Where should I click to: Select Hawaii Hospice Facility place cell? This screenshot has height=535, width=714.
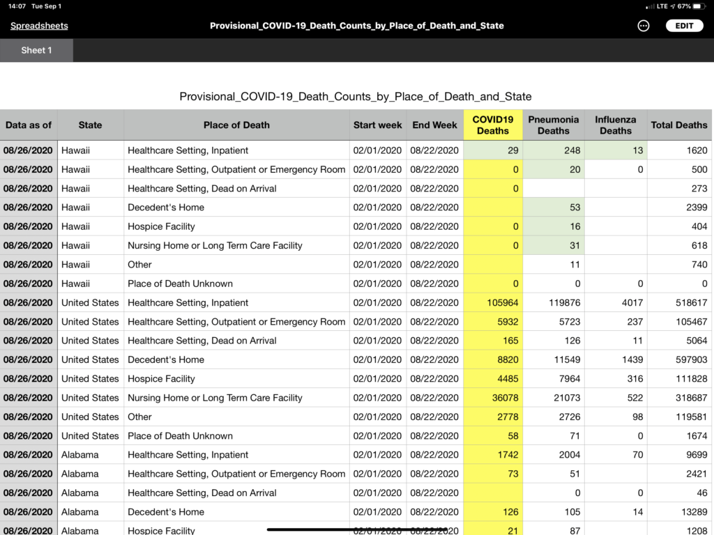236,226
